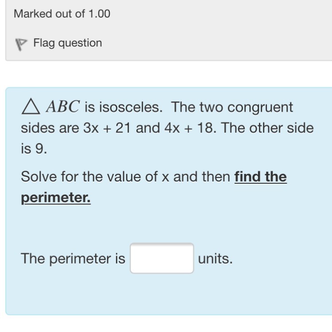Click the 'units.' label after input
Image resolution: width=332 pixels, height=332 pixels.
tap(215, 259)
